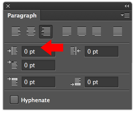Viewport: 135px width, 113px height.
Task: Edit the indent right margin field
Action: point(102,51)
